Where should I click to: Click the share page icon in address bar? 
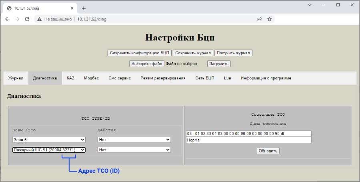(x=260, y=19)
